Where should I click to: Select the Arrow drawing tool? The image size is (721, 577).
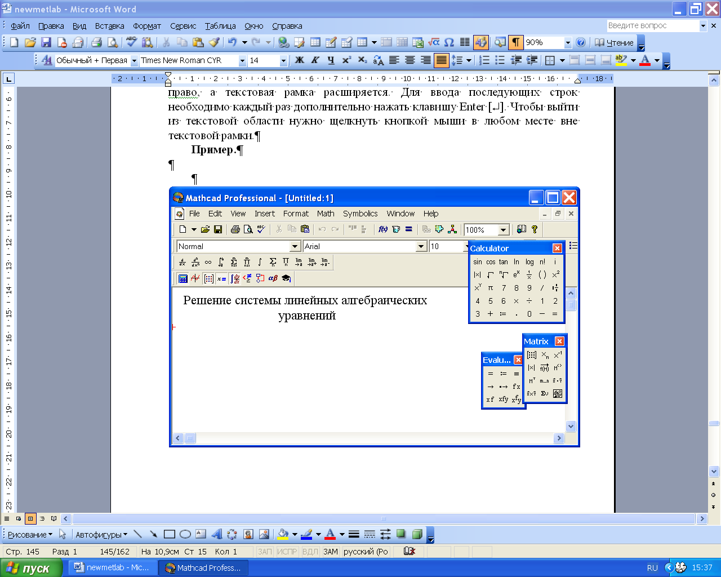[153, 534]
